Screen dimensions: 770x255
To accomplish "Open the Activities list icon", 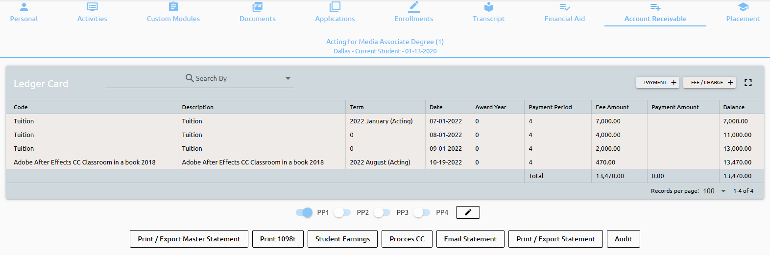I will tap(92, 7).
